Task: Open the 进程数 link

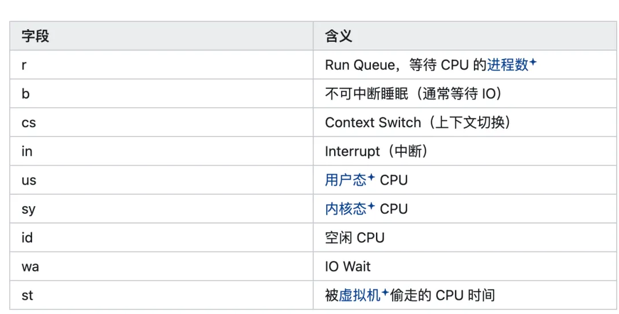Action: point(508,65)
